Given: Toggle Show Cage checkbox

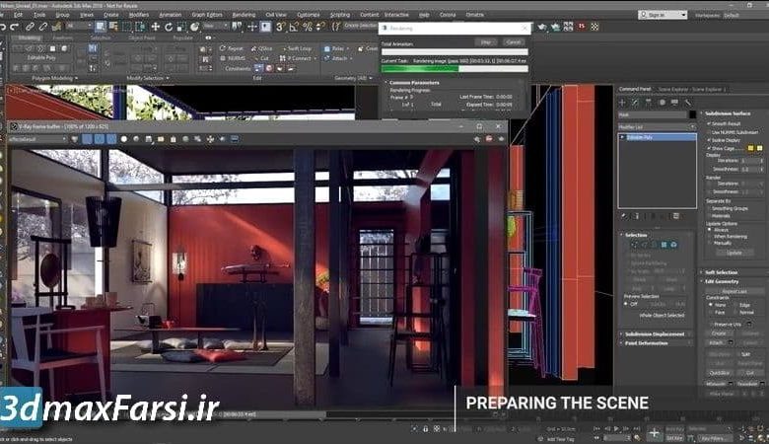Looking at the screenshot, I should (709, 148).
